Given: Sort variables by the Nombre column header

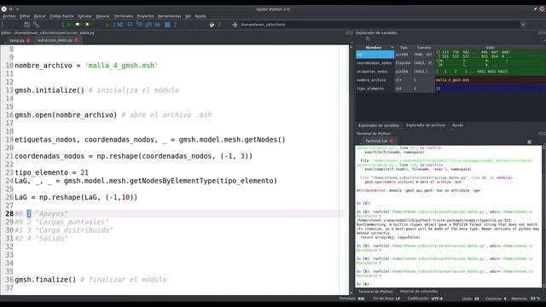Looking at the screenshot, I should (374, 48).
